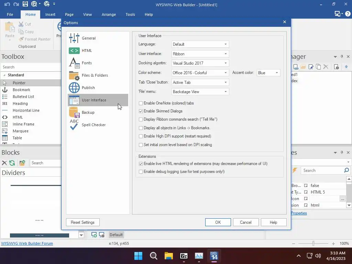Click the Toolbox Search field

(31, 67)
